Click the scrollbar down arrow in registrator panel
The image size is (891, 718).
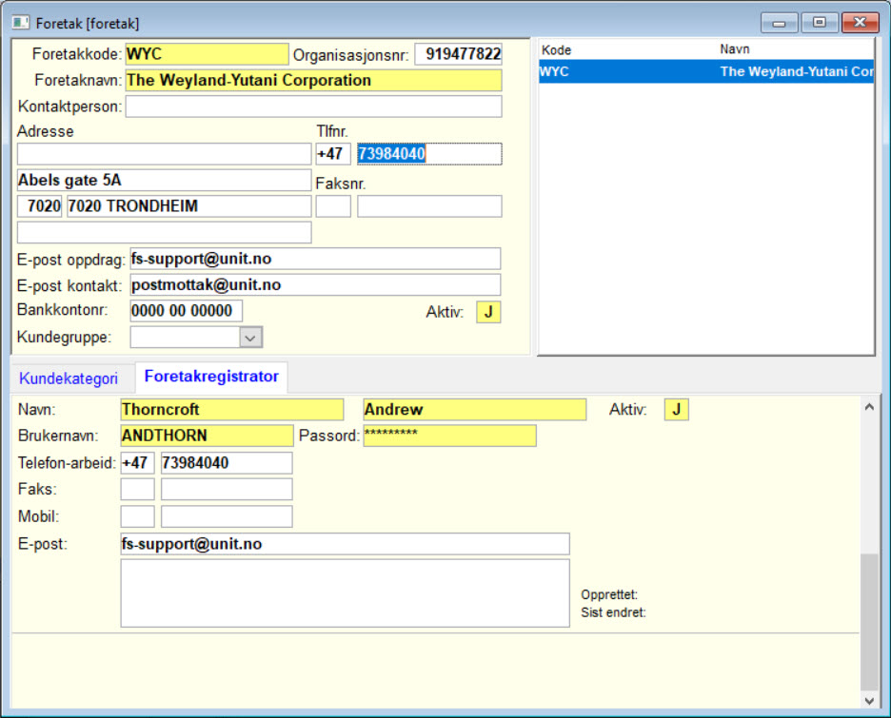click(x=869, y=700)
